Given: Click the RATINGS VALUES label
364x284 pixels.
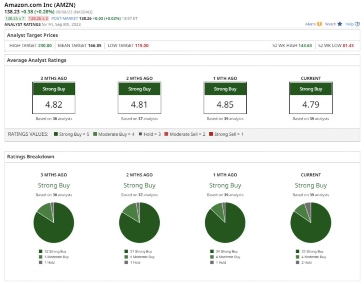Looking at the screenshot, I should [28, 134].
